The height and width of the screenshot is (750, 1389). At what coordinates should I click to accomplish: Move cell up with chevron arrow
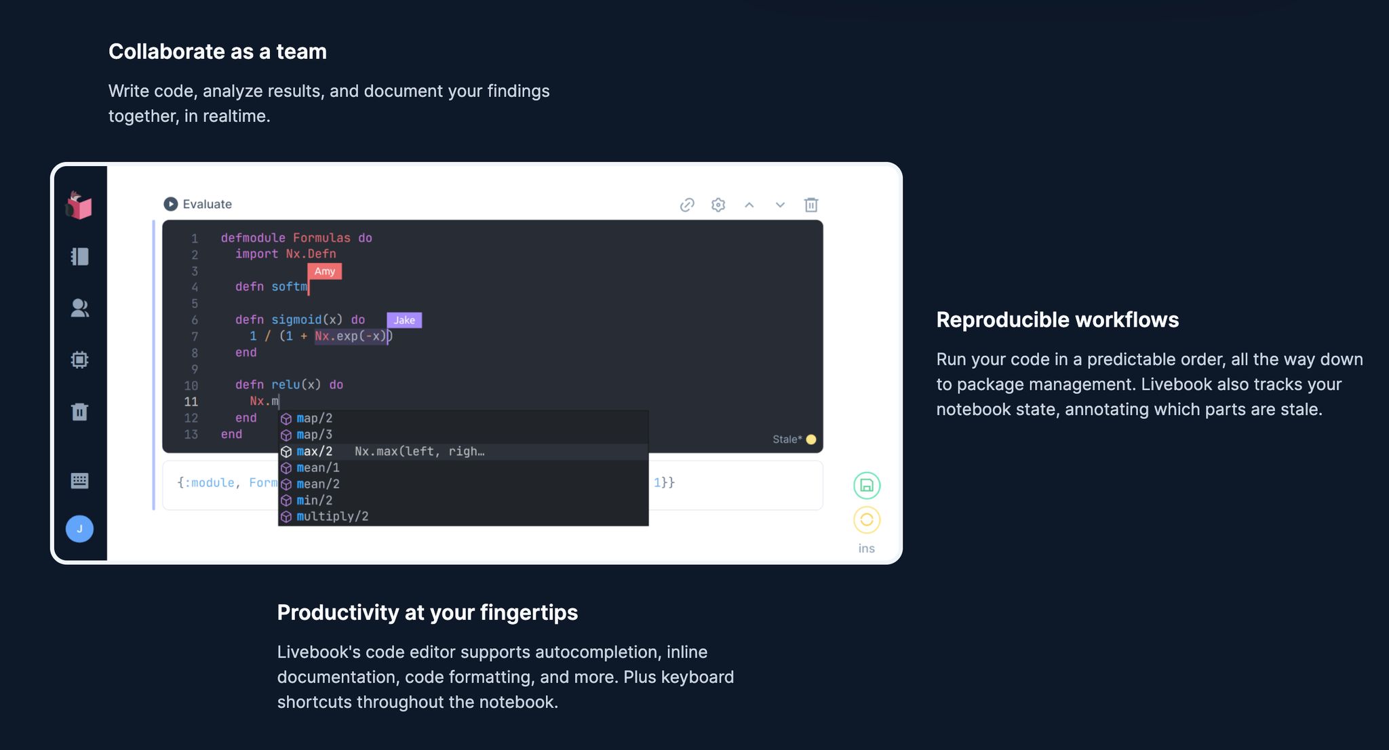tap(749, 205)
